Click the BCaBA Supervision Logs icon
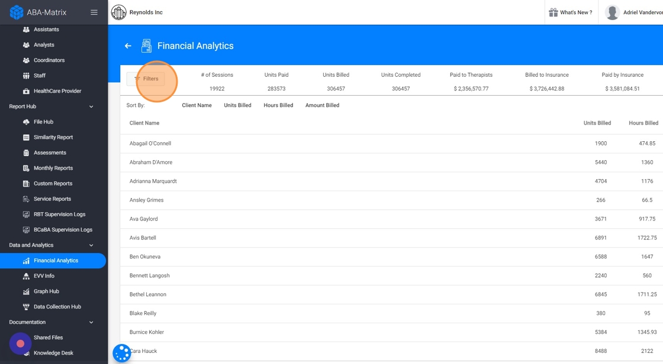The image size is (663, 364). pyautogui.click(x=26, y=230)
